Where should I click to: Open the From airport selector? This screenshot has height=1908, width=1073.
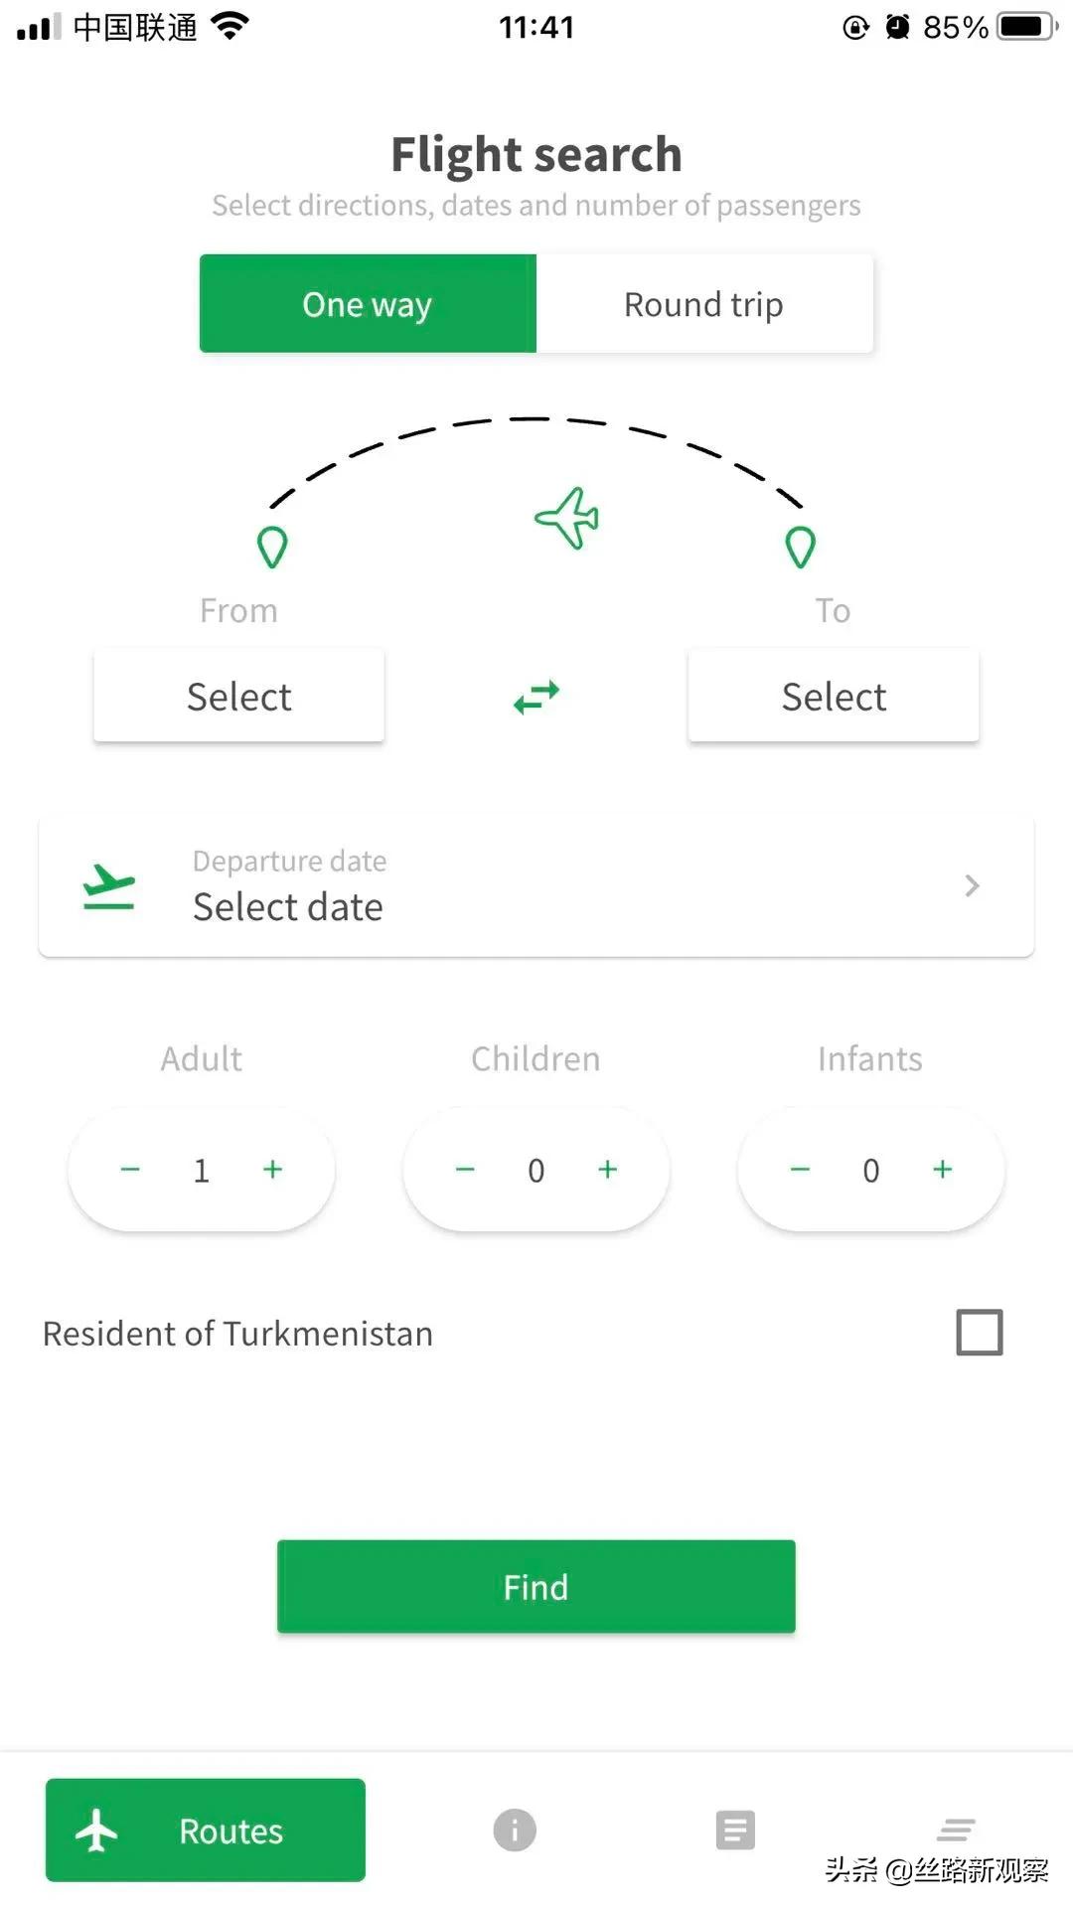click(x=238, y=696)
